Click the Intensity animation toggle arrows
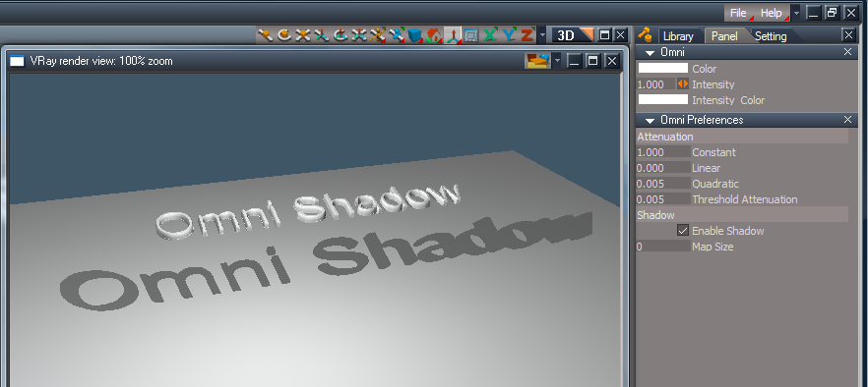Screen dimensions: 868x387 (x=683, y=84)
